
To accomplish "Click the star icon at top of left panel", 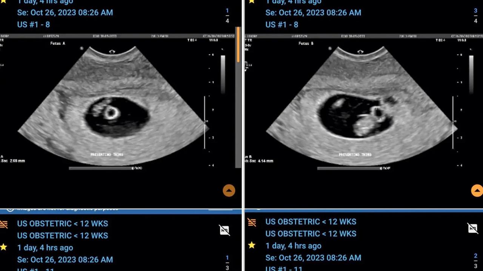I will pyautogui.click(x=4, y=2).
